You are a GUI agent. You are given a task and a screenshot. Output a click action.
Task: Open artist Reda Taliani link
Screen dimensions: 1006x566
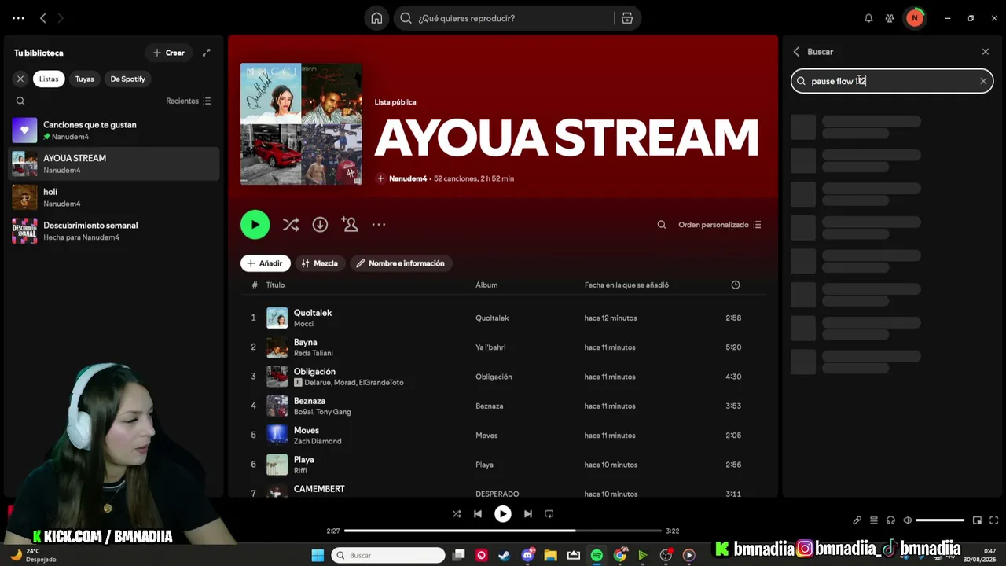click(x=314, y=353)
